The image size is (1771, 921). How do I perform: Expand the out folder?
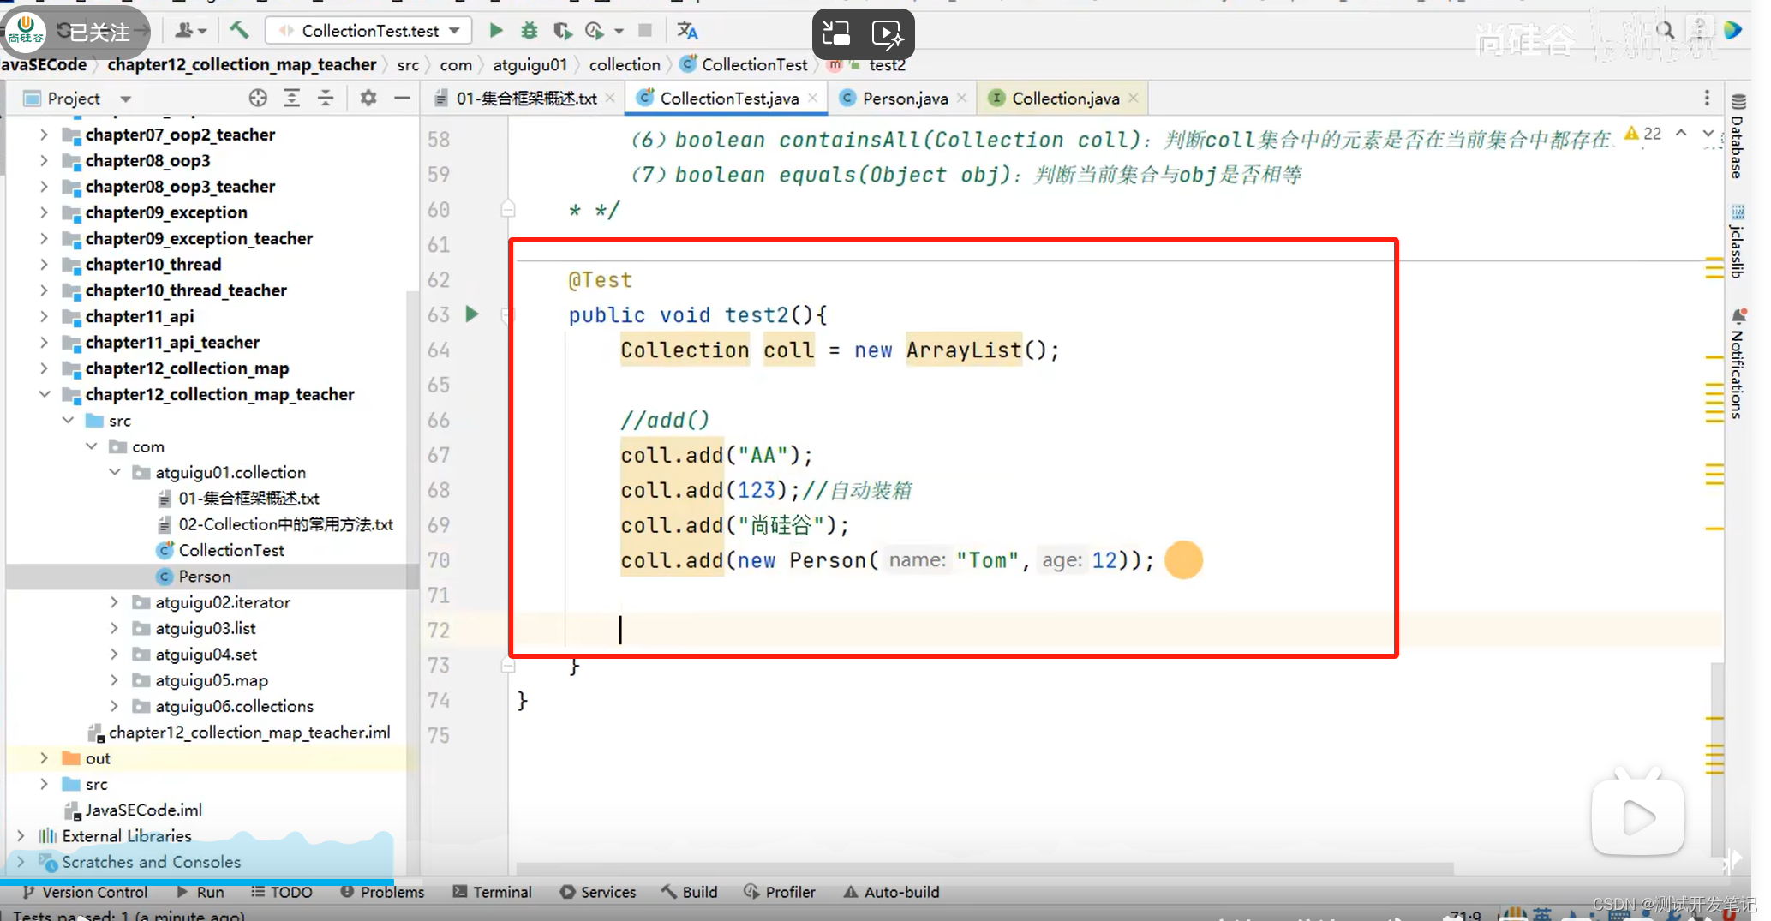pyautogui.click(x=44, y=758)
